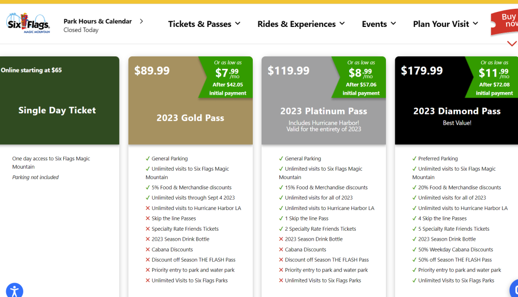Open the Events dropdown menu
Screen dimensions: 518x297
coord(379,24)
